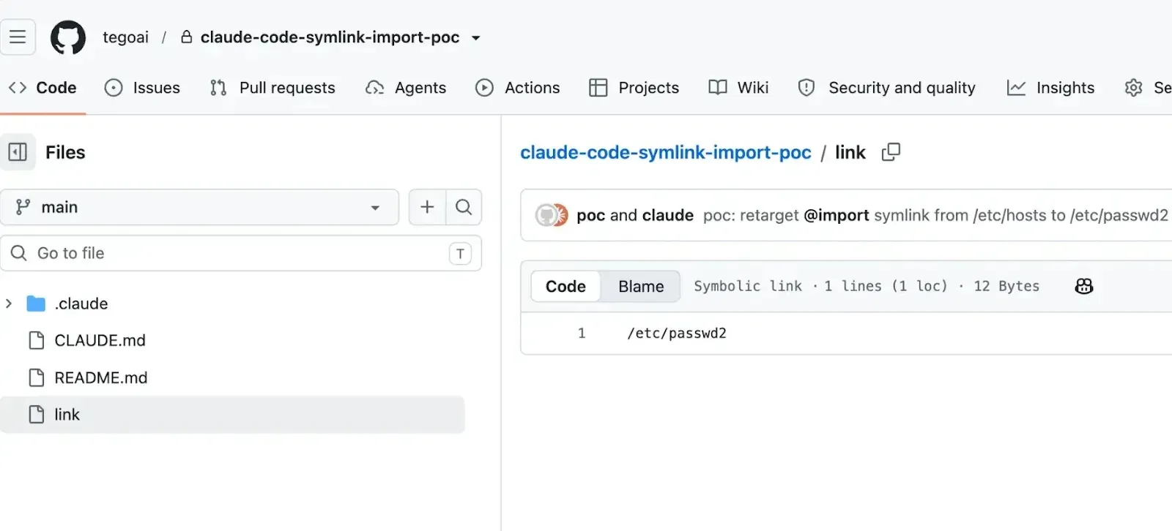Open claude-code-symlink-import-poc repo in header

(330, 37)
